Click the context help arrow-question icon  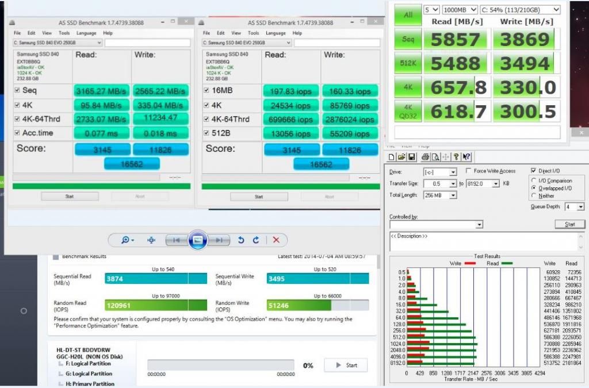click(x=466, y=157)
